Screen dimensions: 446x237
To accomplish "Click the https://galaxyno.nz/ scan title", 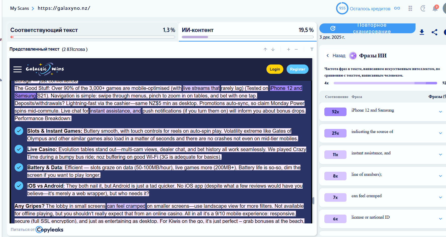I will [64, 8].
